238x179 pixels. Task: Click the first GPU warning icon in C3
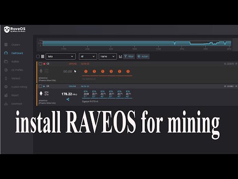pyautogui.click(x=86, y=71)
